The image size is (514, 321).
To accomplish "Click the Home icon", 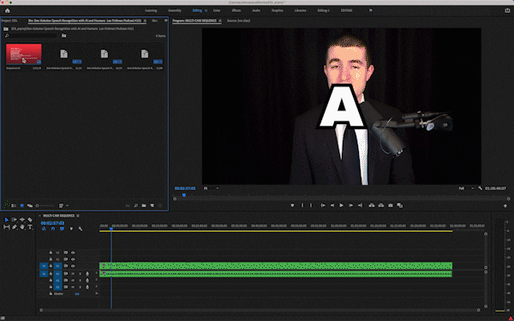I will pos(7,10).
